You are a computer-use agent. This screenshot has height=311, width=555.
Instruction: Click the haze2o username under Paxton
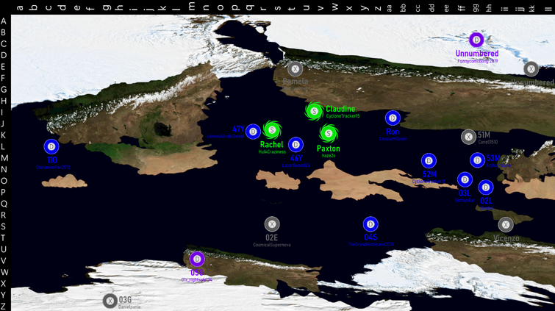pyautogui.click(x=329, y=156)
